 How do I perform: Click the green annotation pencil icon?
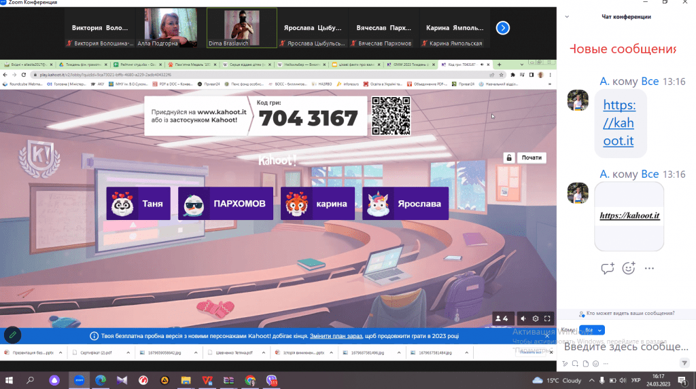(x=12, y=335)
